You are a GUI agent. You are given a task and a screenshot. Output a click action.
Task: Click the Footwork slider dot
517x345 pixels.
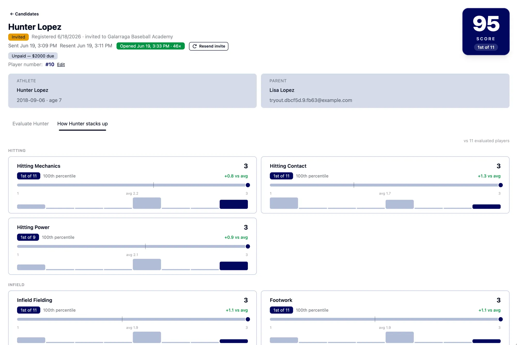[500, 319]
